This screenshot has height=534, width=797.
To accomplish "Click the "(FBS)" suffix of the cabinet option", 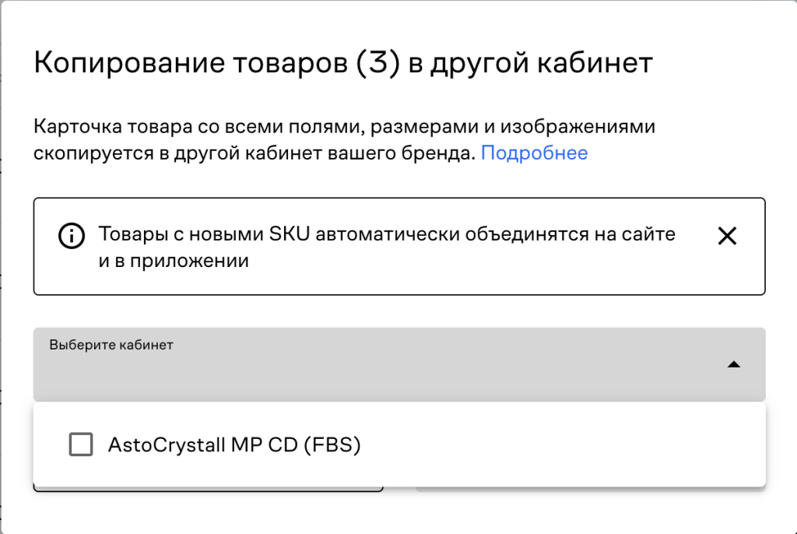I will tap(332, 445).
